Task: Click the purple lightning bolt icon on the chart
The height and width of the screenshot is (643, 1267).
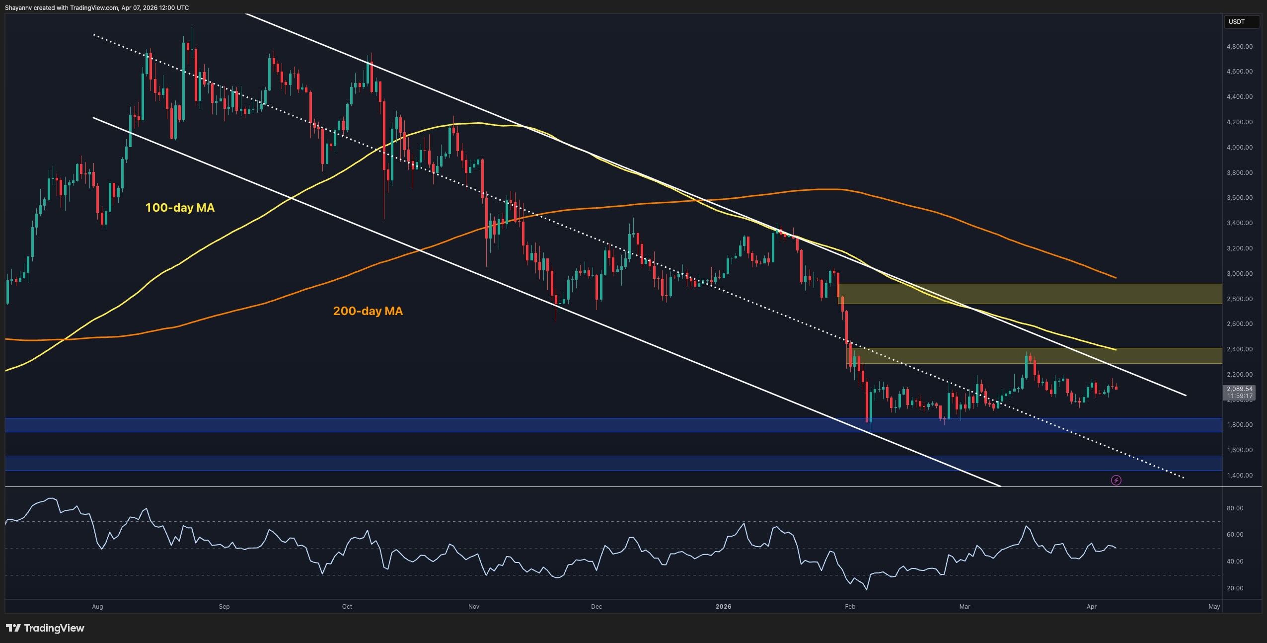Action: [x=1116, y=480]
